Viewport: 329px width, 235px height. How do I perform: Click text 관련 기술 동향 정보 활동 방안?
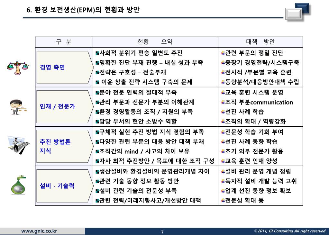click(139, 181)
